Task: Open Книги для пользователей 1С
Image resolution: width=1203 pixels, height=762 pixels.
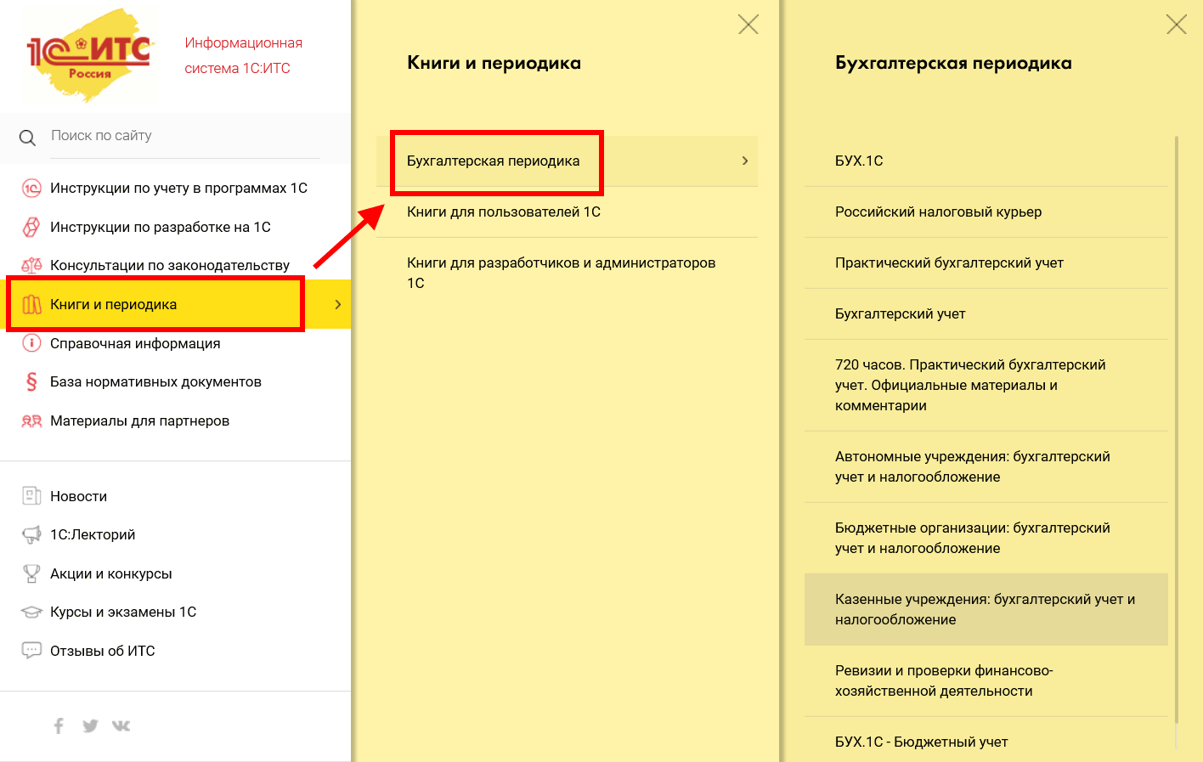Action: click(567, 212)
